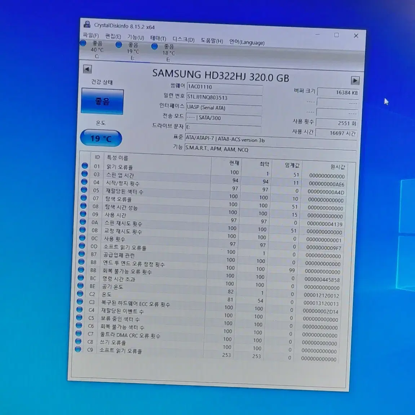Open the 기능(U) menu
The height and width of the screenshot is (415, 415).
pos(136,37)
